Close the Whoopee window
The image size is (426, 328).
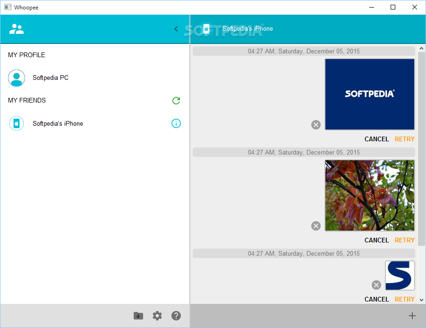click(414, 8)
